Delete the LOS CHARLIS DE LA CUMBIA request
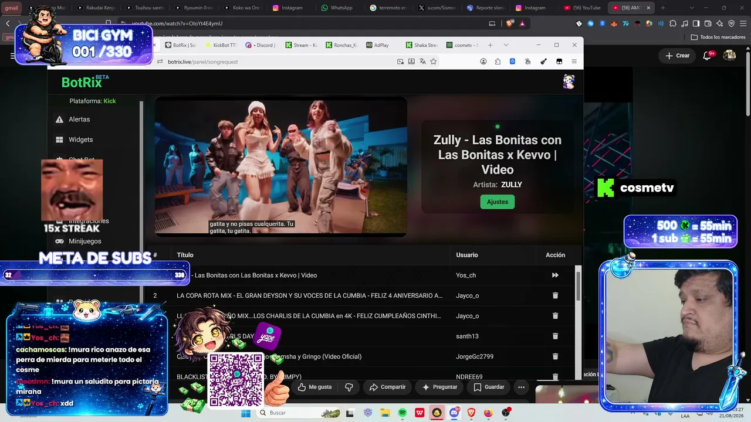The height and width of the screenshot is (422, 751). click(x=555, y=316)
